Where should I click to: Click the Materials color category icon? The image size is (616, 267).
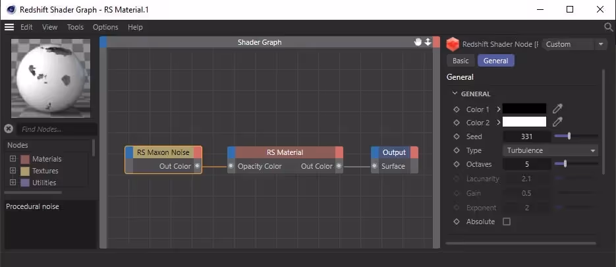coord(25,160)
